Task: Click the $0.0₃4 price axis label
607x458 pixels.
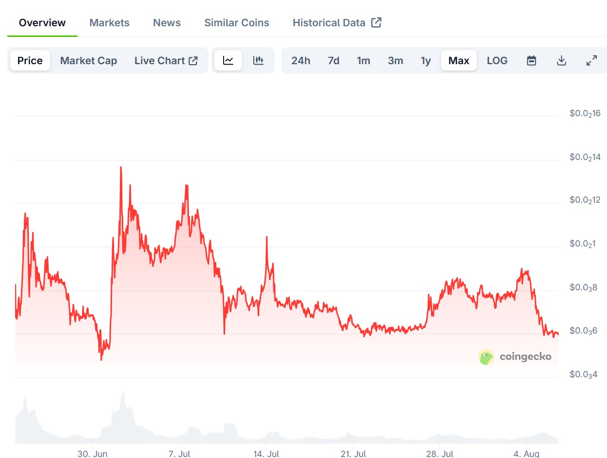Action: click(583, 375)
